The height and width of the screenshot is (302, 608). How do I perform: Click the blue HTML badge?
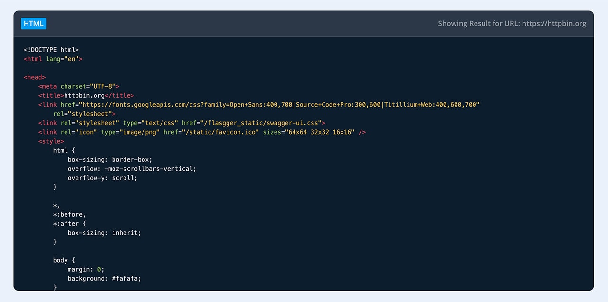pos(33,23)
